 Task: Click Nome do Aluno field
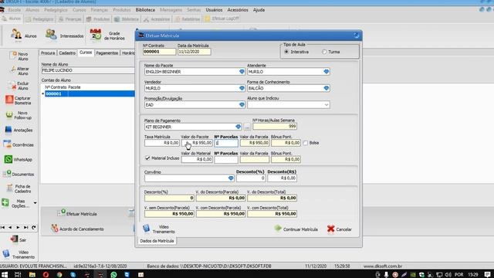coord(88,70)
